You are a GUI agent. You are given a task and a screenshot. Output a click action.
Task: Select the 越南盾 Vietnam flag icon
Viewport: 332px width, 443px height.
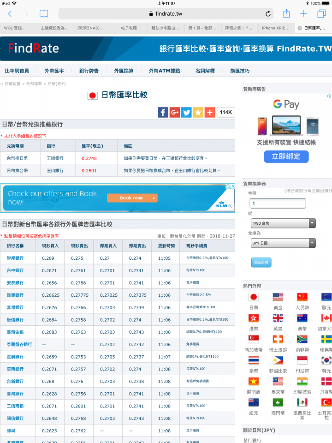(x=254, y=382)
